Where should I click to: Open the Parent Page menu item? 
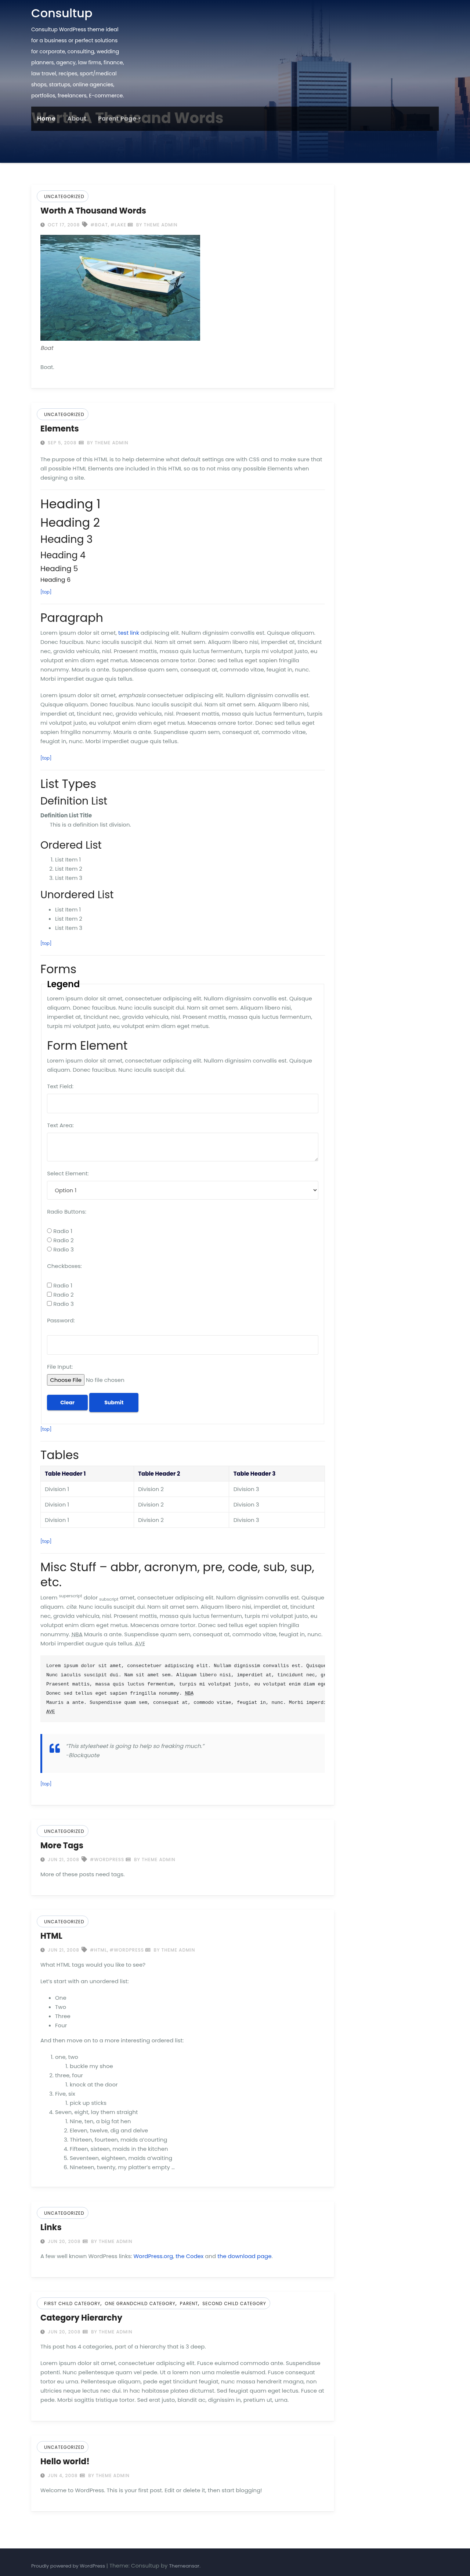click(117, 119)
